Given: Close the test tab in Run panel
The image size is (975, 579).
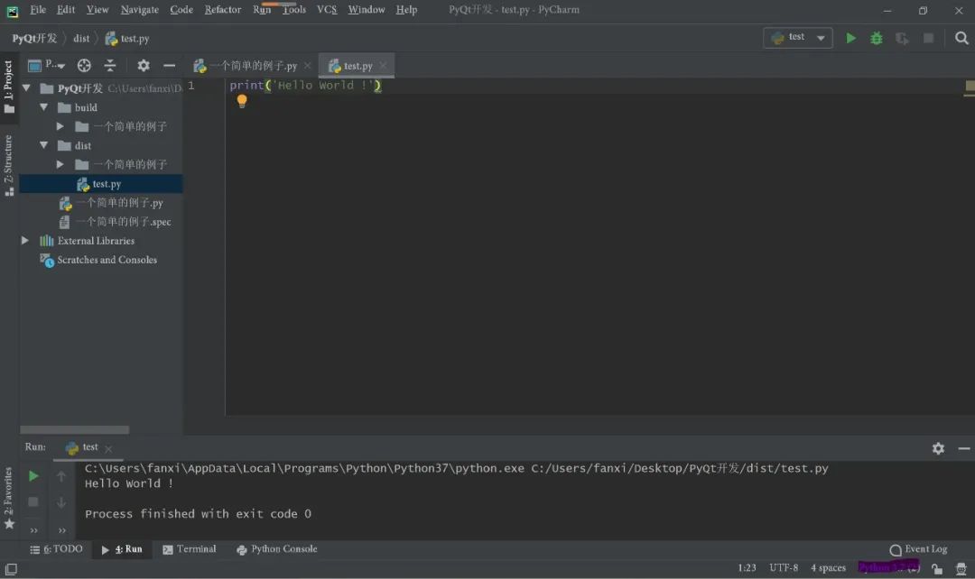Looking at the screenshot, I should (x=109, y=448).
